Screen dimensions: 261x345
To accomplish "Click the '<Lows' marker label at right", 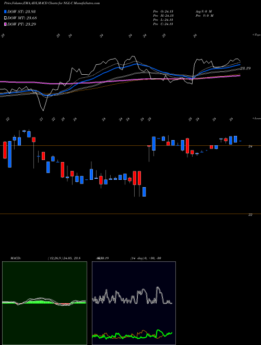I will (256, 119).
